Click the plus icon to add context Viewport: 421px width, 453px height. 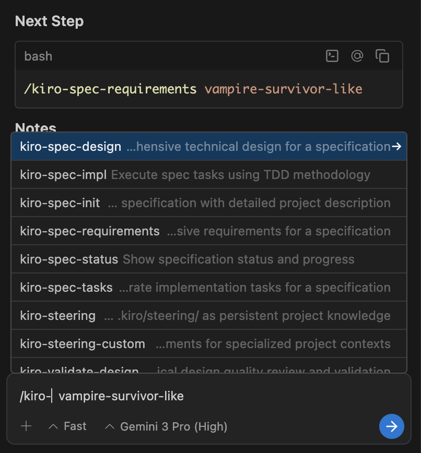(x=26, y=426)
